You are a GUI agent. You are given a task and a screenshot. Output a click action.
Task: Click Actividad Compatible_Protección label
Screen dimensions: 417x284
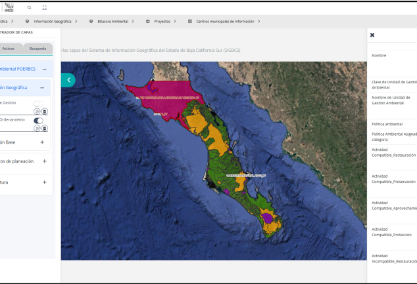392,232
